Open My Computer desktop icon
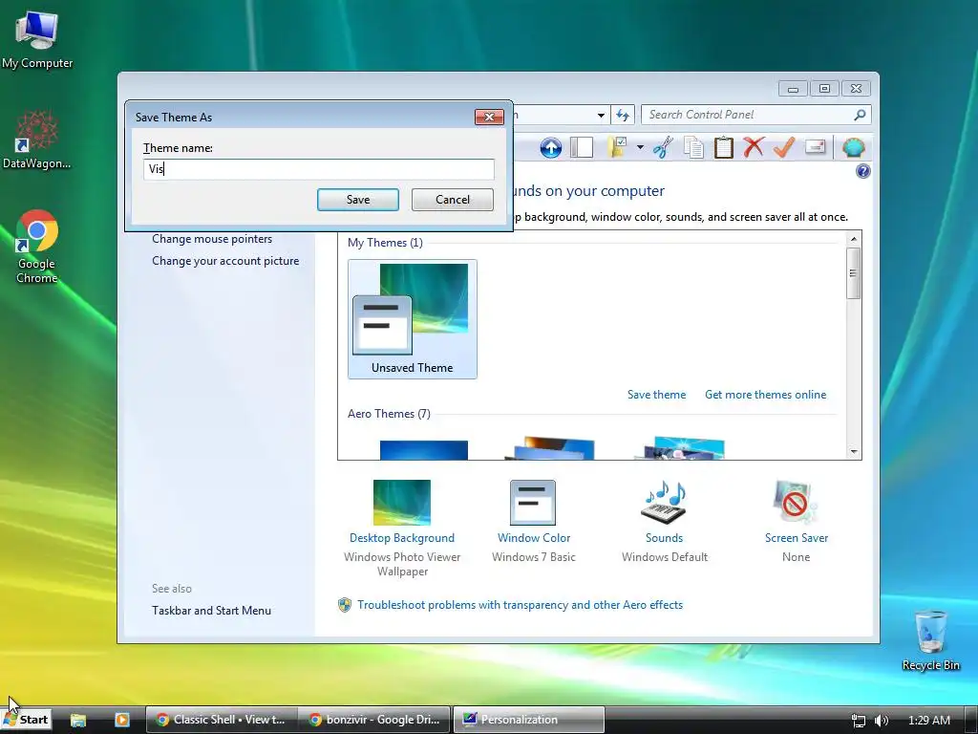 pyautogui.click(x=37, y=38)
